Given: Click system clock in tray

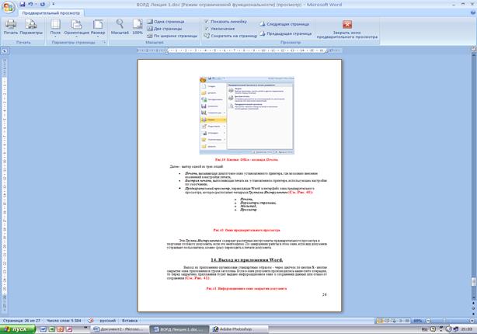Looking at the screenshot, I should 467,329.
